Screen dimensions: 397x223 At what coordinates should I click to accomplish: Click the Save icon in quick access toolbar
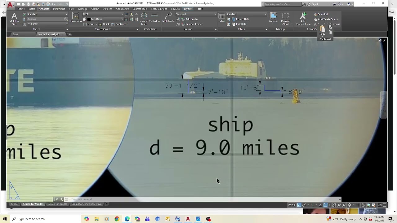29,4
